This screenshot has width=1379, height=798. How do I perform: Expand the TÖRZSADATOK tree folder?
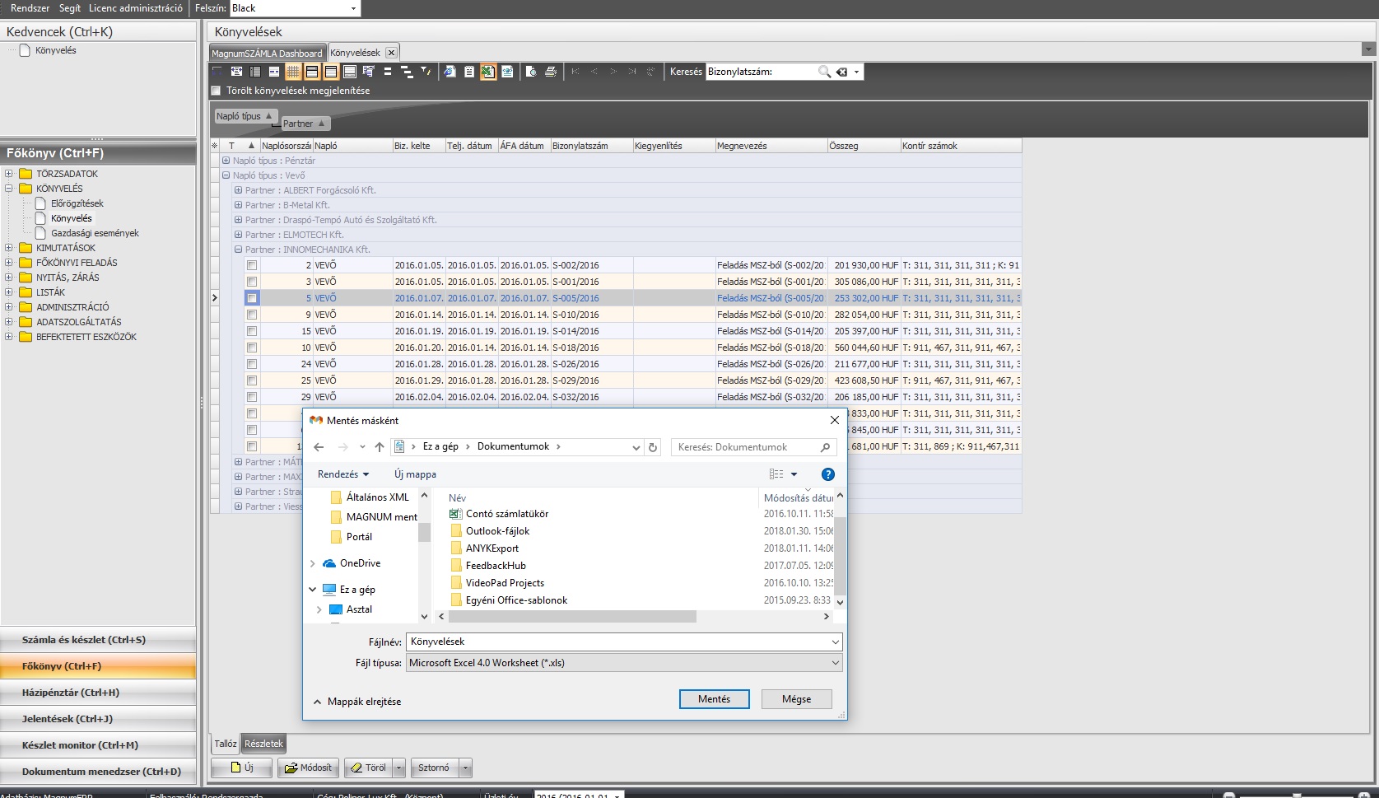click(9, 174)
